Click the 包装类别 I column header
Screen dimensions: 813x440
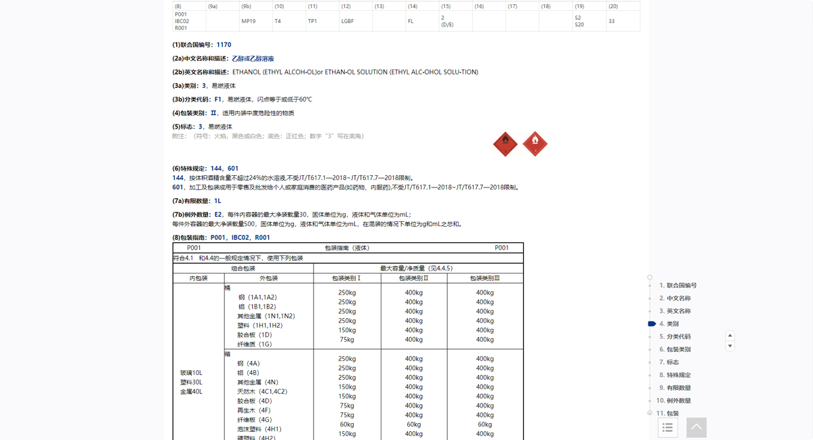pos(347,278)
